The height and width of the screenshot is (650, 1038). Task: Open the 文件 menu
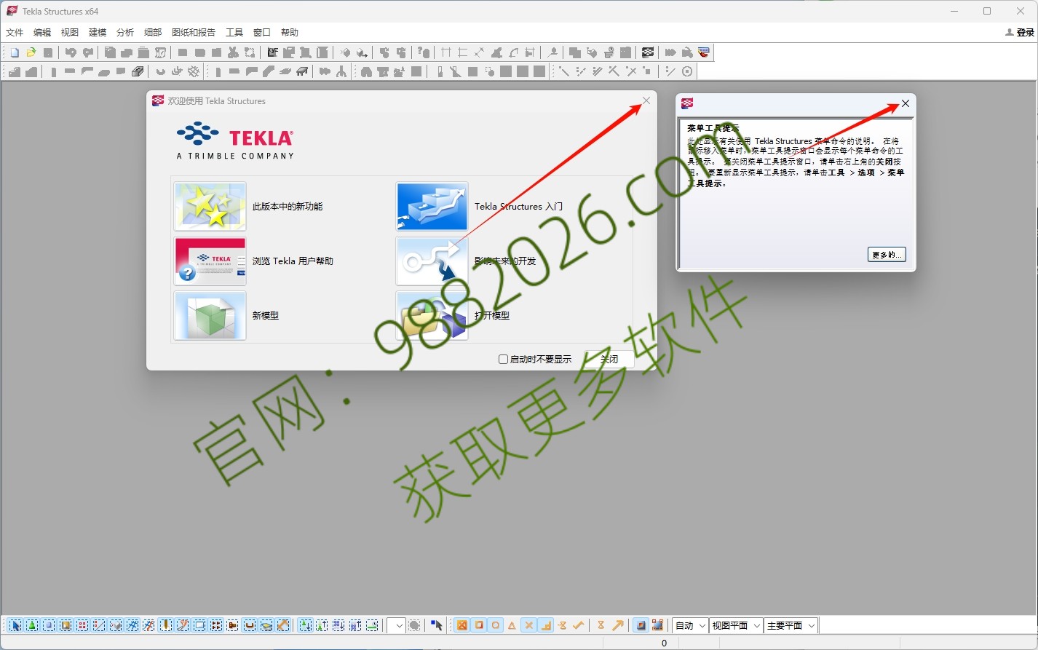15,32
